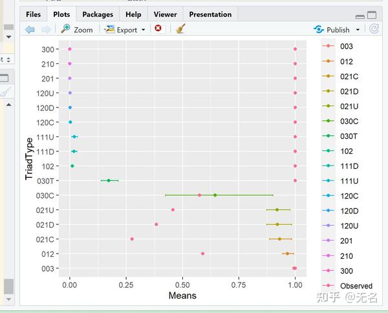The height and width of the screenshot is (313, 388).
Task: Click the Zoom button label
Action: tap(83, 30)
